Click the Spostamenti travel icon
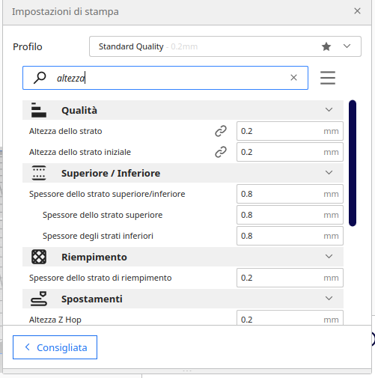 (x=39, y=299)
